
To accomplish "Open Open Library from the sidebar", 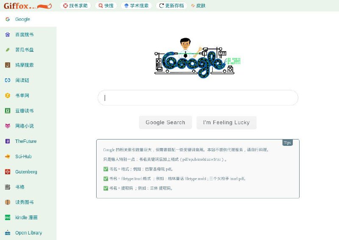I will click(28, 233).
